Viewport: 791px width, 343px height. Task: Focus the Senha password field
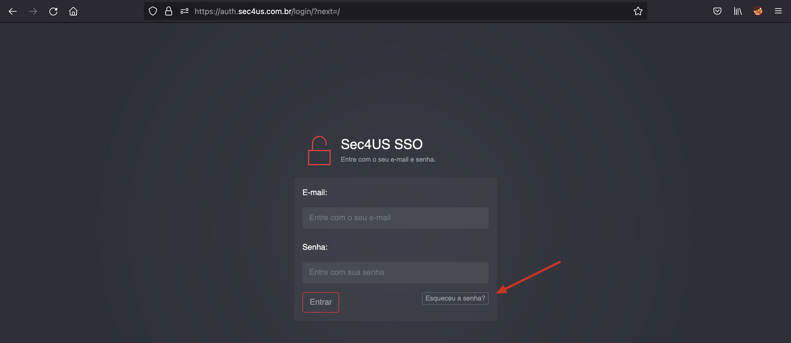395,273
